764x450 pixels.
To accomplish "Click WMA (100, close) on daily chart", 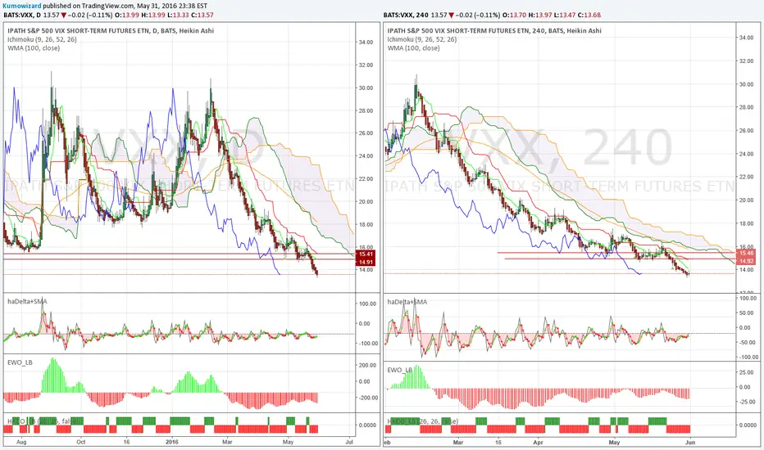I will 34,48.
